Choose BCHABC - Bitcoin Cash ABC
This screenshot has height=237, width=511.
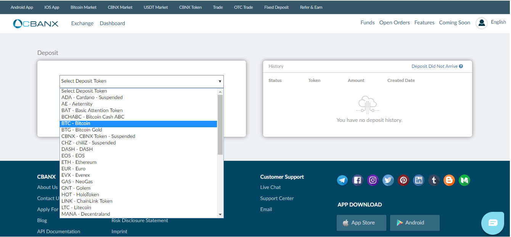(138, 117)
